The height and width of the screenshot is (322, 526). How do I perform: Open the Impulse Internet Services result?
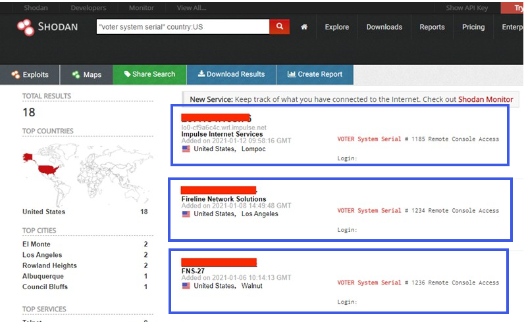(x=222, y=134)
